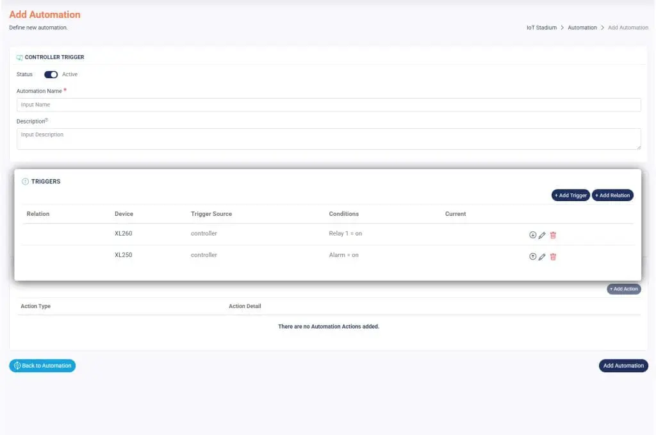Submit with the Add Automation button

tap(623, 366)
